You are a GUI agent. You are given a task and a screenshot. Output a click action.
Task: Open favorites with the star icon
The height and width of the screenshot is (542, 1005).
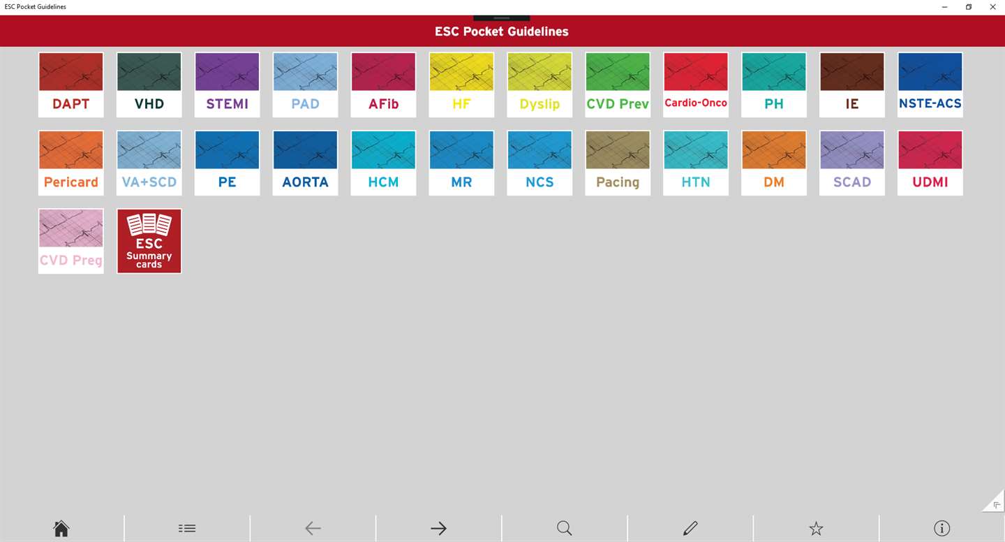tap(816, 529)
